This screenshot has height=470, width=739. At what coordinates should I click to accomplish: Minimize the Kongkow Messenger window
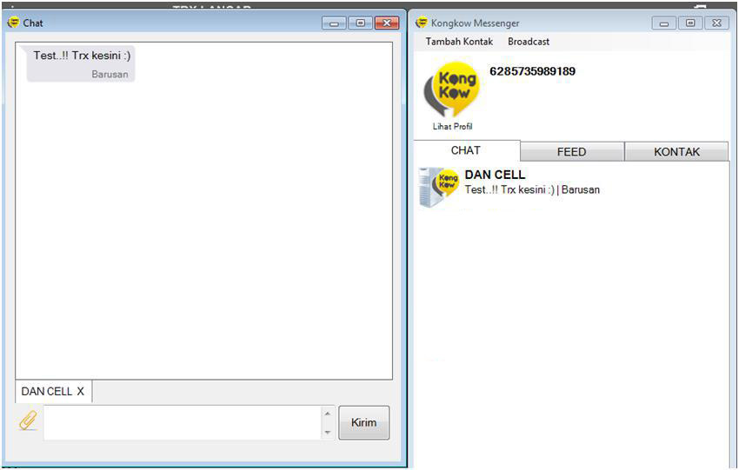pos(664,23)
